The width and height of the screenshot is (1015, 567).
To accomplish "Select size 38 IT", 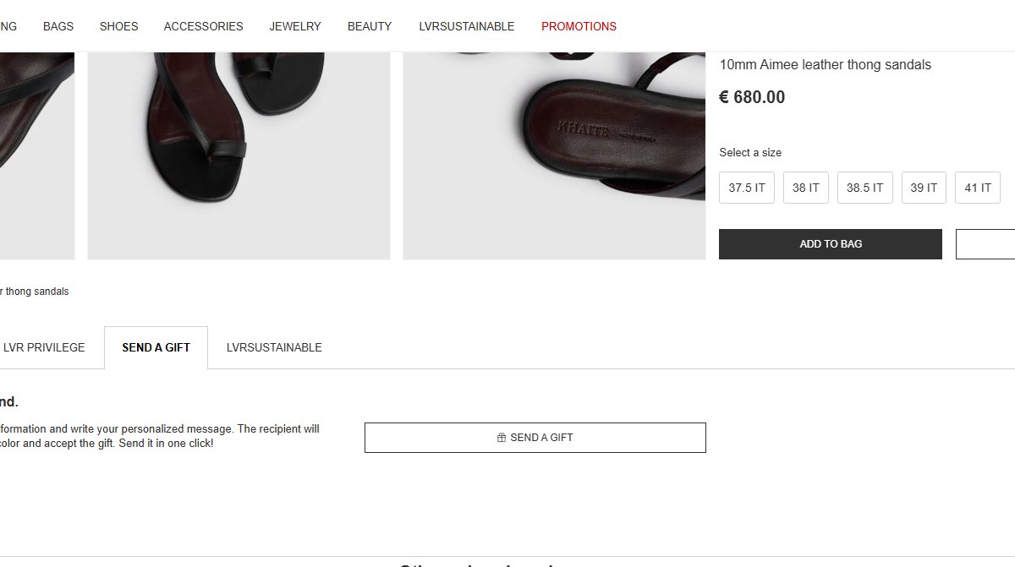I will click(x=806, y=188).
